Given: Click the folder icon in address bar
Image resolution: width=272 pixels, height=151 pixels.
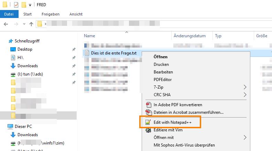Looking at the screenshot, I should (x=40, y=24).
